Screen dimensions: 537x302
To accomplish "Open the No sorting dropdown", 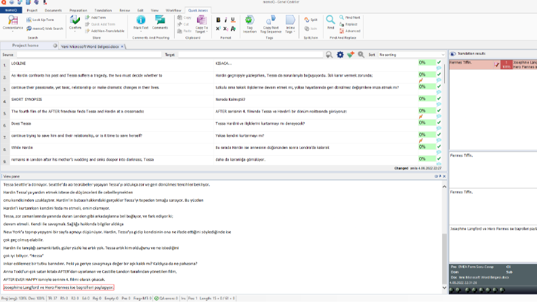I will [411, 55].
